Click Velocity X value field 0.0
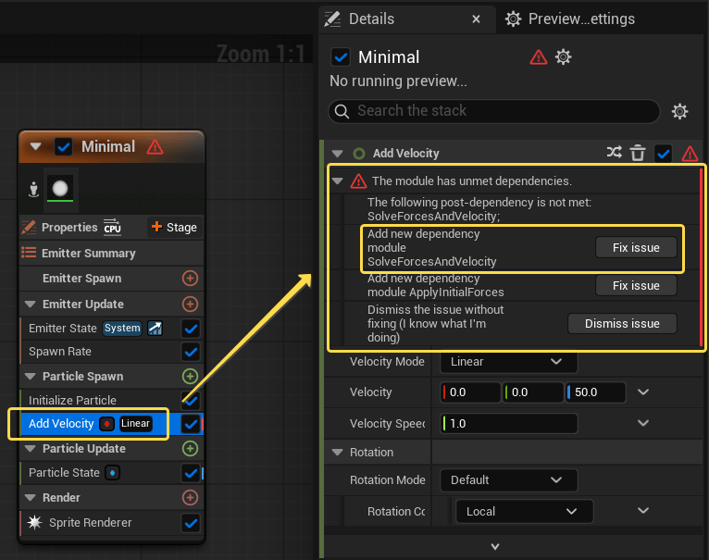This screenshot has height=560, width=709. 471,392
